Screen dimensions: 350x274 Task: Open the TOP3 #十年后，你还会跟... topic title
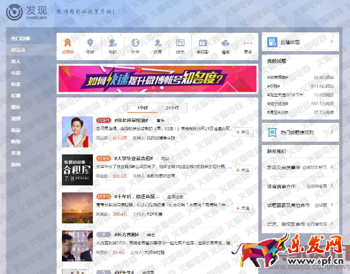[136, 197]
